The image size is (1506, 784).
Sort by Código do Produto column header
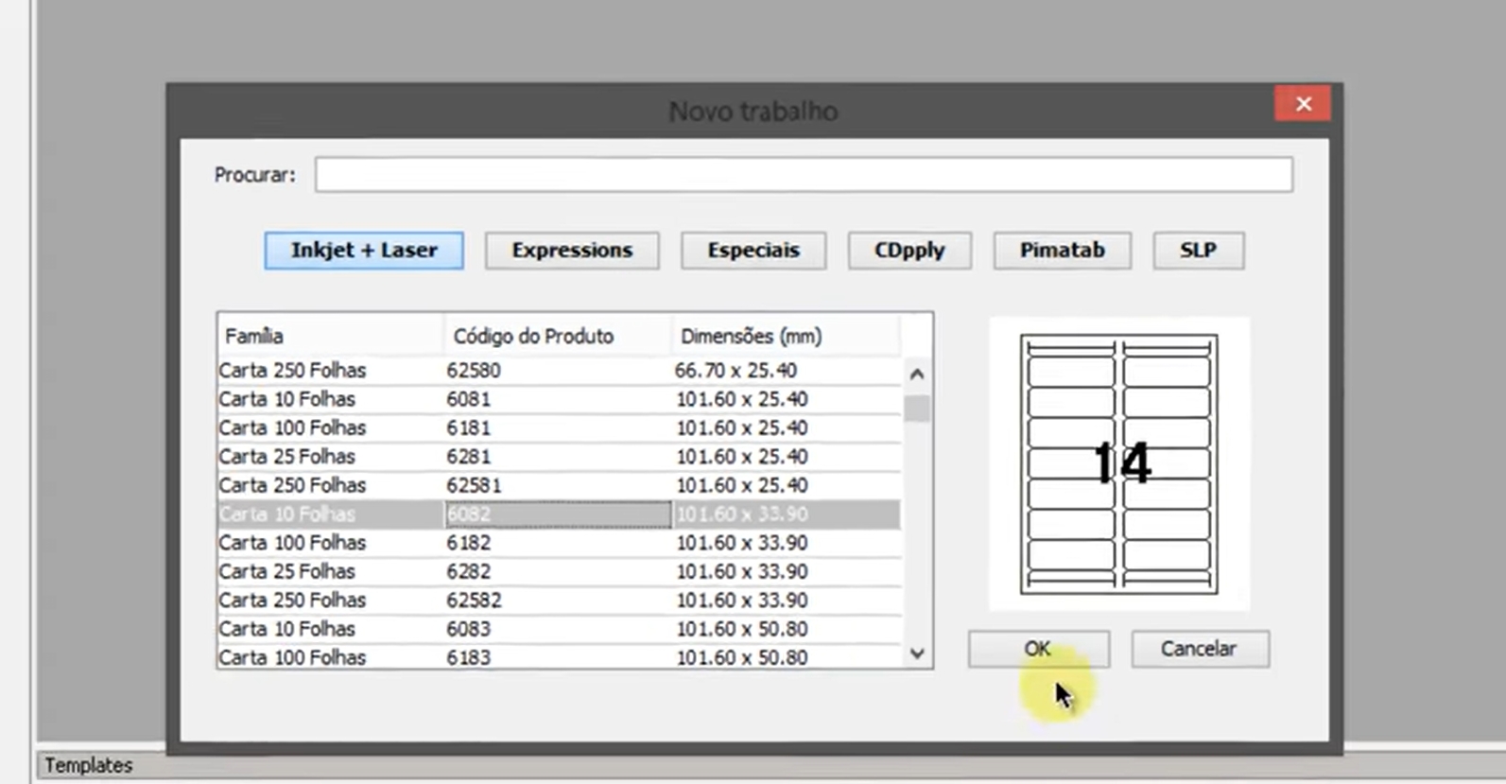pyautogui.click(x=556, y=337)
